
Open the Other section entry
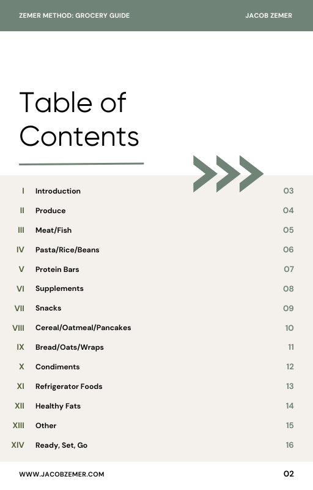point(46,426)
